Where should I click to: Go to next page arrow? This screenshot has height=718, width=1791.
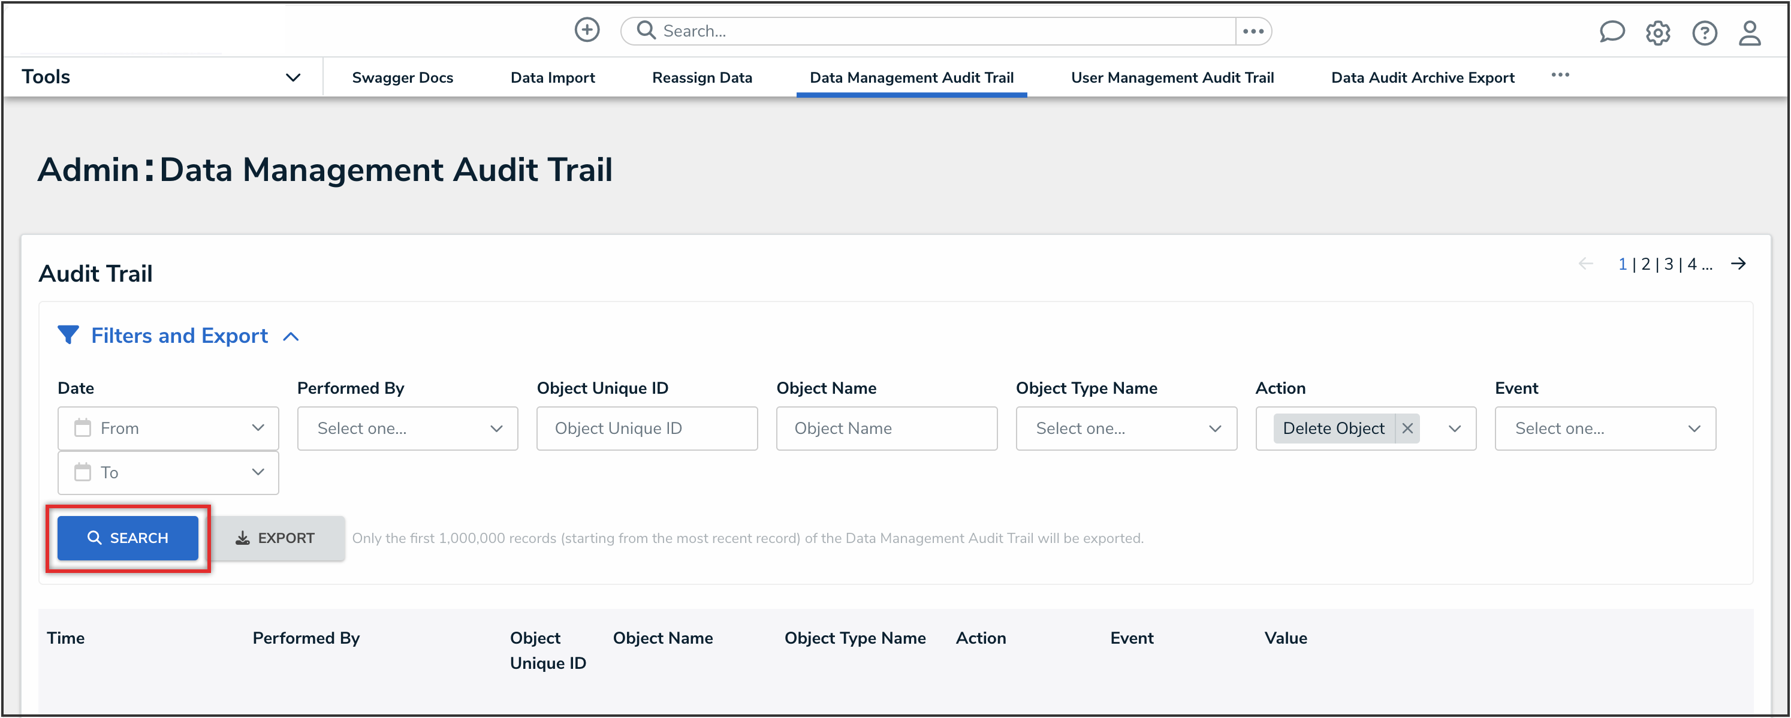(1738, 264)
